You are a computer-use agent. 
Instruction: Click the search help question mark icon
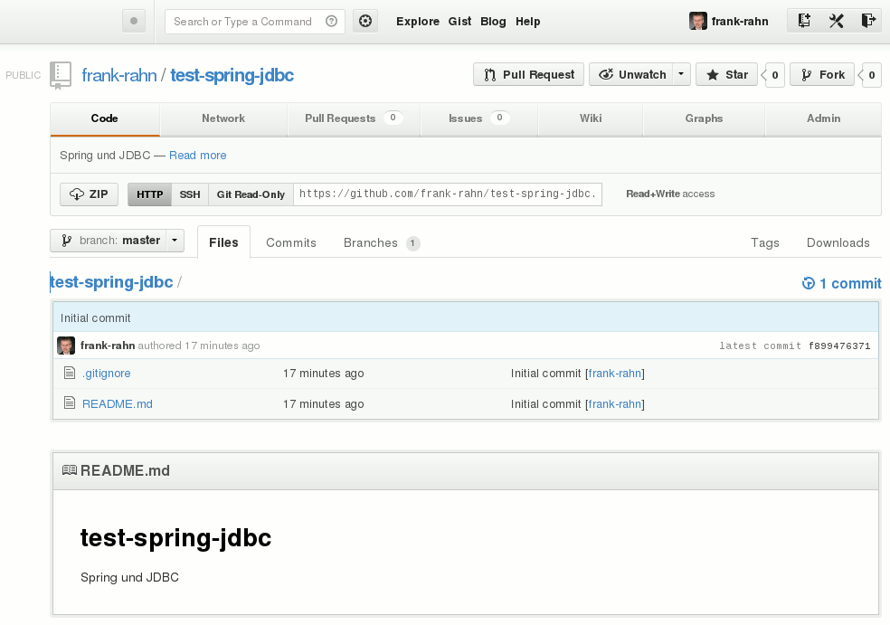pyautogui.click(x=332, y=22)
